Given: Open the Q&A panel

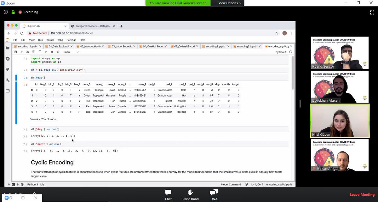Looking at the screenshot, I should pyautogui.click(x=214, y=195).
